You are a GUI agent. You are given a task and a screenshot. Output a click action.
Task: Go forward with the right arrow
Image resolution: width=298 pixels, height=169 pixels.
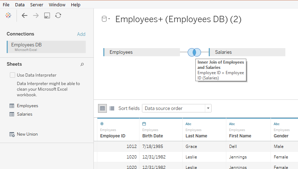(x=36, y=15)
